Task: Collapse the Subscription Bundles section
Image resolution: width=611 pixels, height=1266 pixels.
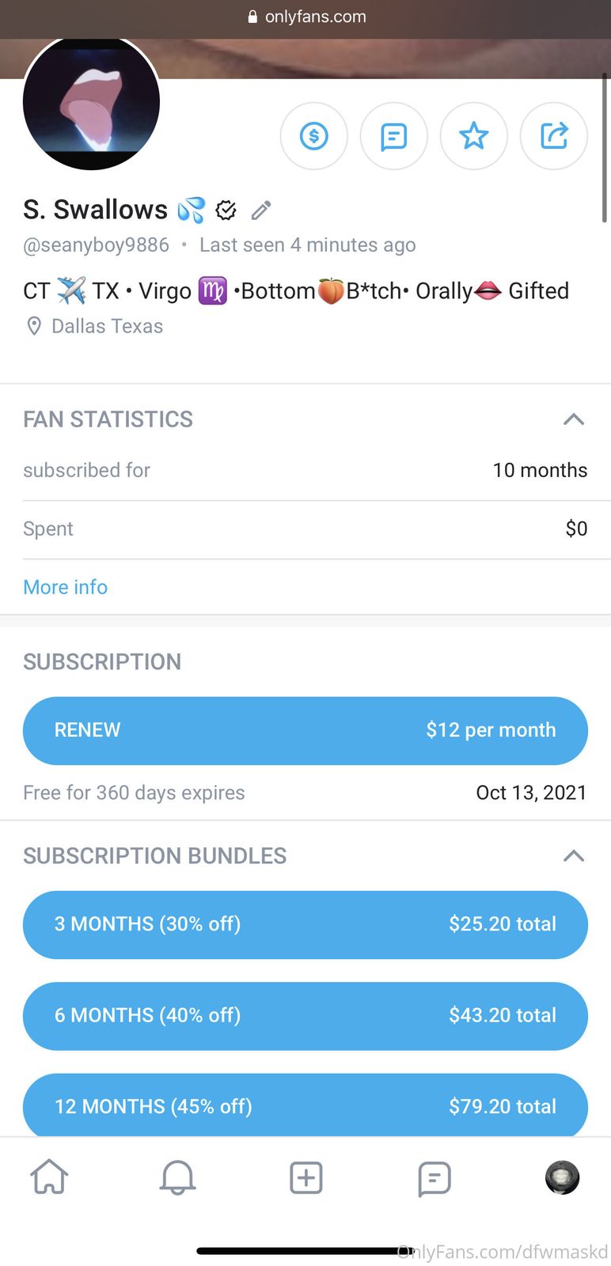Action: 574,856
